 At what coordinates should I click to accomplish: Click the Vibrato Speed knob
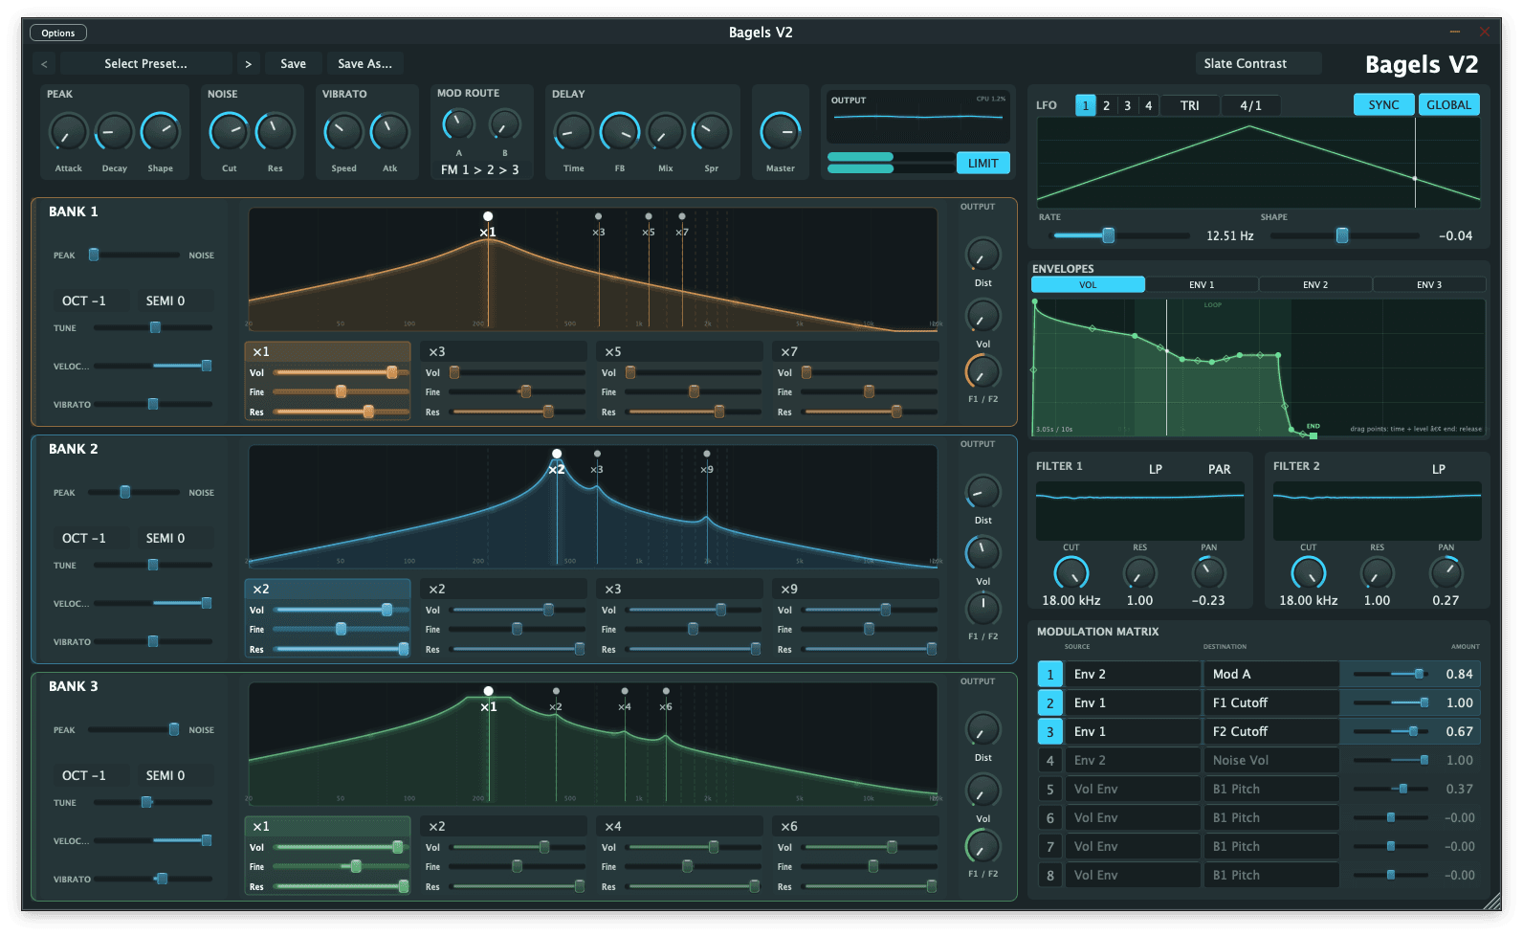click(x=343, y=132)
